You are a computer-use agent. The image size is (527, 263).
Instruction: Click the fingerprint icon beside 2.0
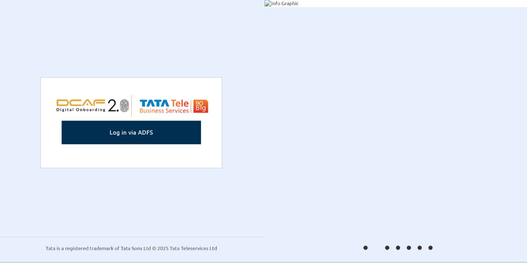[124, 106]
